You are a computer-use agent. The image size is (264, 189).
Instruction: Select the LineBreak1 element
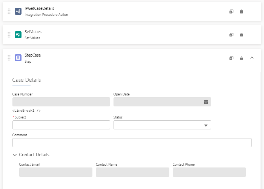click(26, 111)
